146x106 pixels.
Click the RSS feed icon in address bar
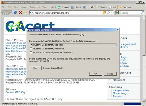pyautogui.click(x=105, y=13)
